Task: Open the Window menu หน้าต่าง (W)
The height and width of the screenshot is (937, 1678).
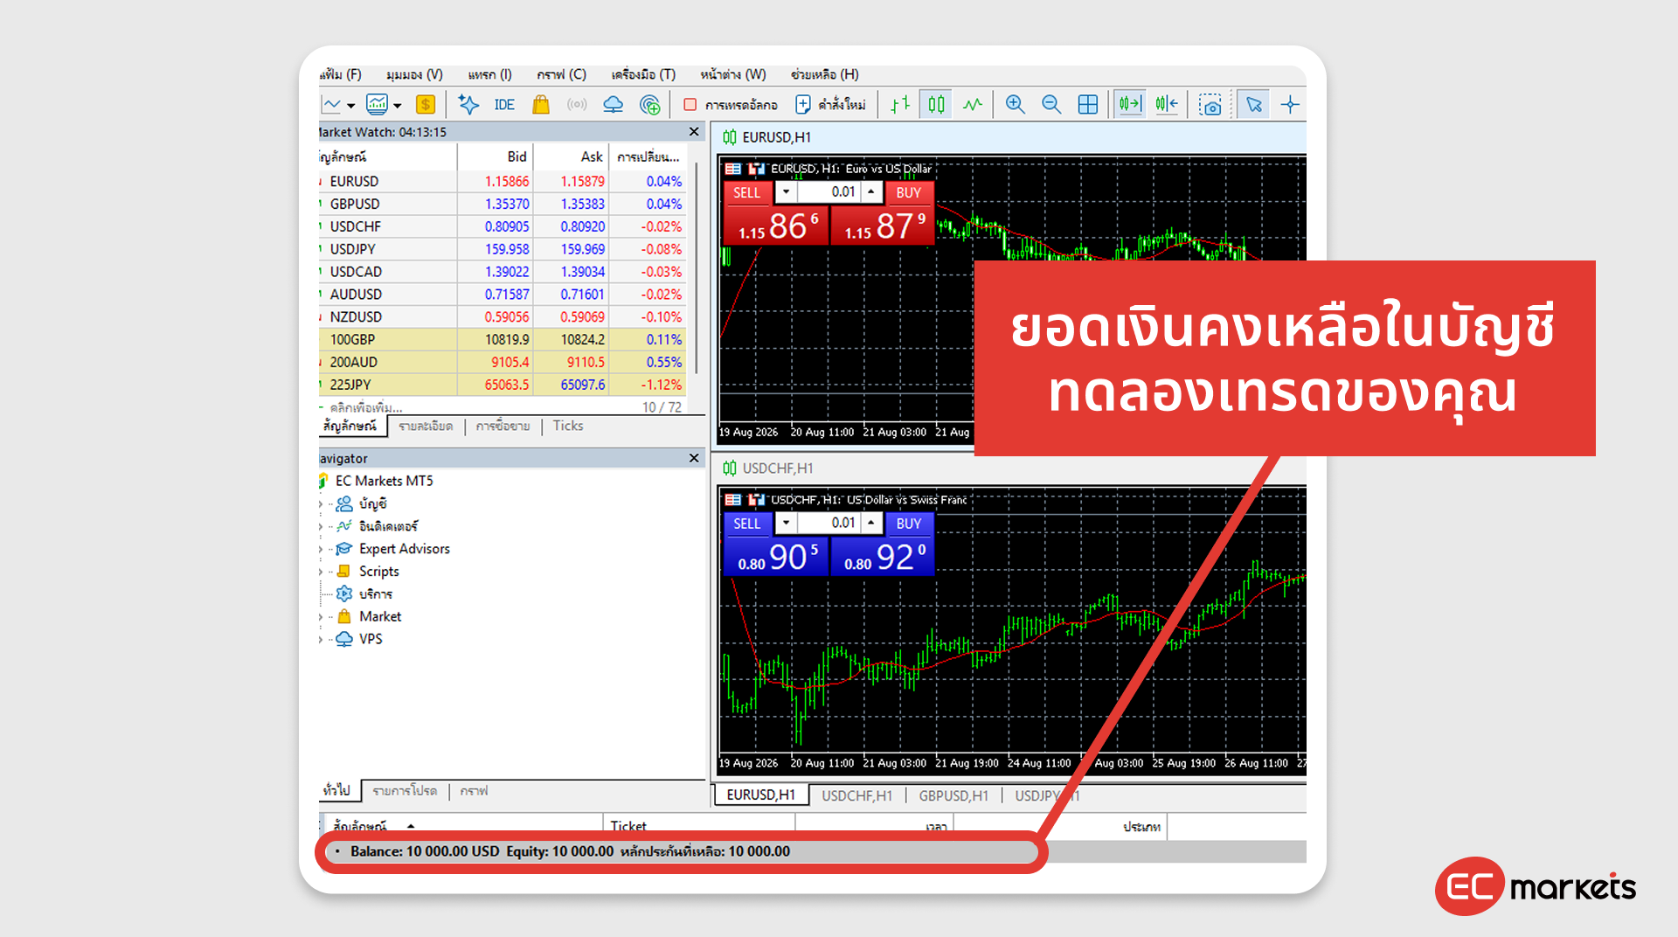Action: click(x=732, y=74)
